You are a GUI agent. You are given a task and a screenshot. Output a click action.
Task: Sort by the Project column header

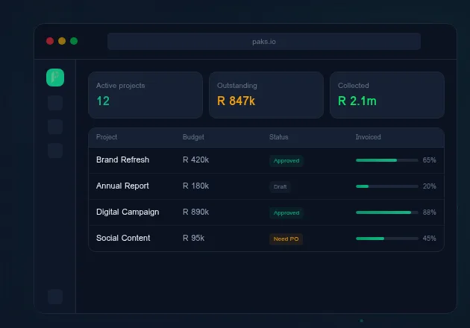[107, 137]
